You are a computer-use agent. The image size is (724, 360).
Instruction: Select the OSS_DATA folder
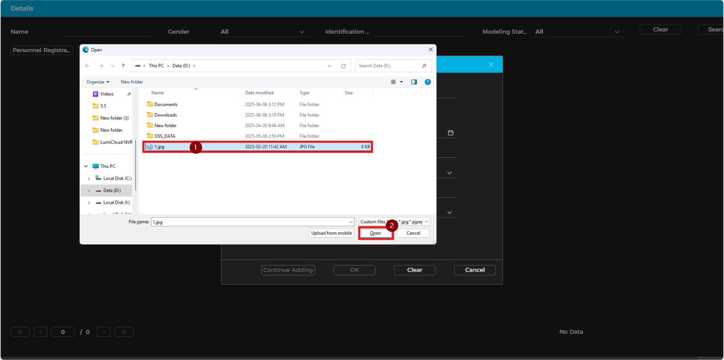click(x=164, y=136)
